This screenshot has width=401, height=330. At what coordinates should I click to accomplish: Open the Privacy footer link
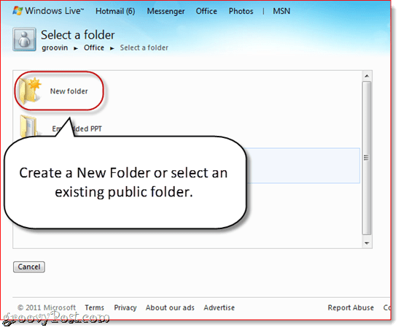125,307
